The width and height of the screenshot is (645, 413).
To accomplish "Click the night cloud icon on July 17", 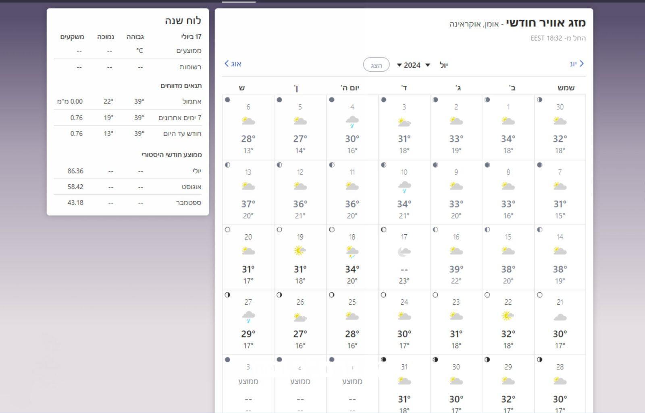I will [x=404, y=252].
